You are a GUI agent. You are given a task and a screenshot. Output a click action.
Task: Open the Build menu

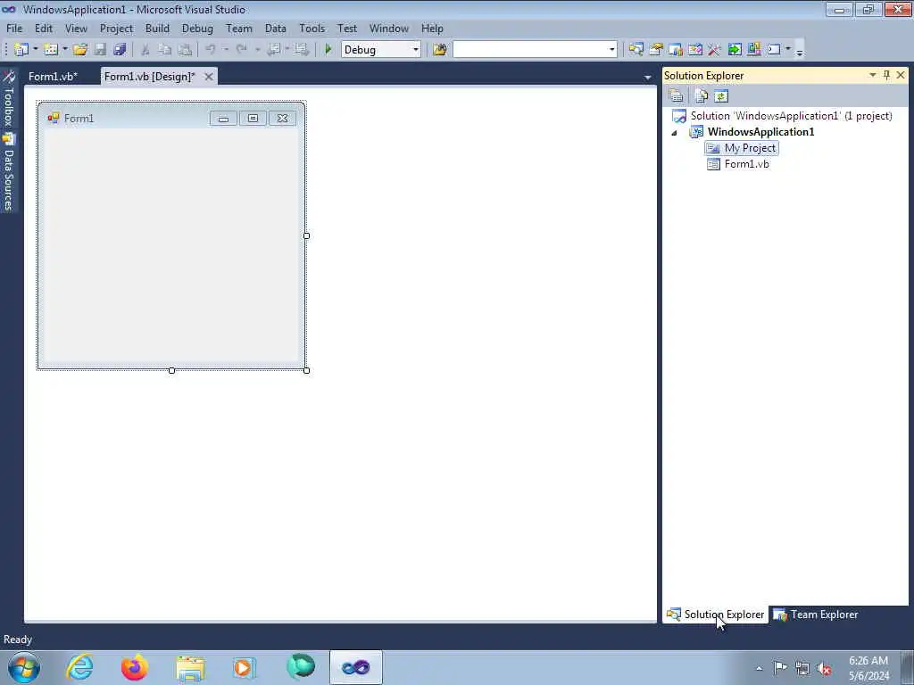[x=157, y=28]
